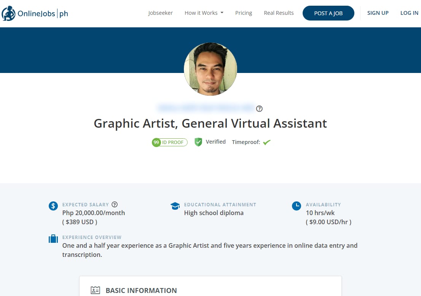Click the OnlineJobs.ph logo

35,13
